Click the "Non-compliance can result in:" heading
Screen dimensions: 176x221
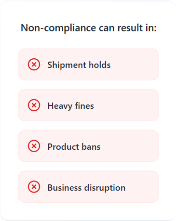pyautogui.click(x=89, y=28)
